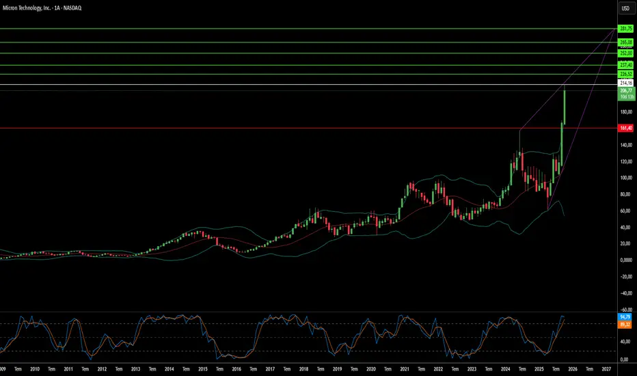637x376 pixels.
Task: Click the 2020 label on the time axis
Action: coord(371,368)
